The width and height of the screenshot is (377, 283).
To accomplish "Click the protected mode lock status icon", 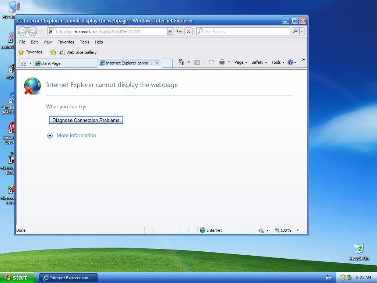I will (x=261, y=231).
